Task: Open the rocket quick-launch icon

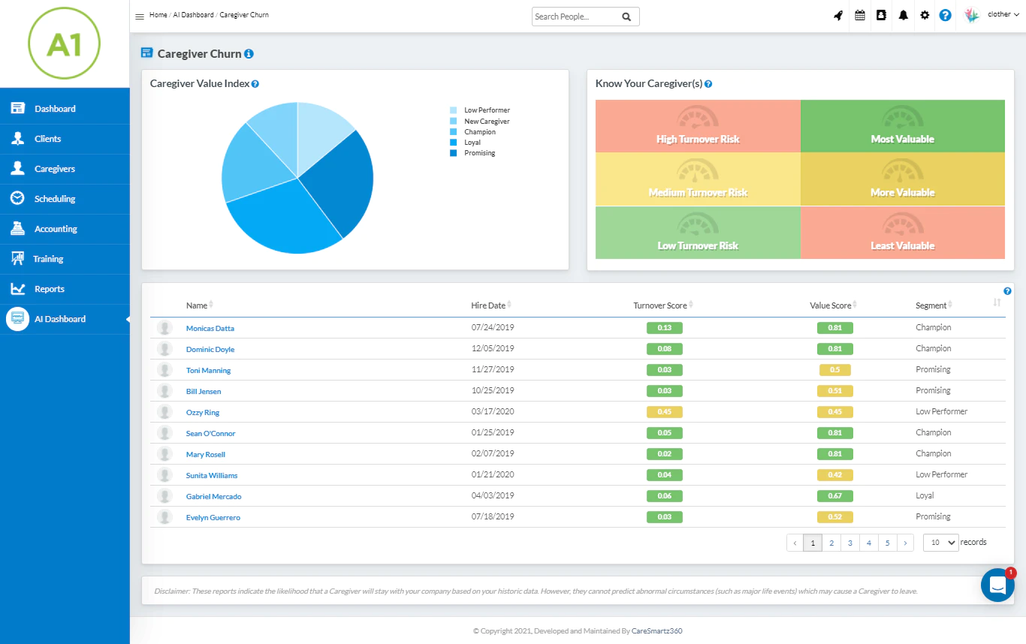Action: (x=838, y=15)
